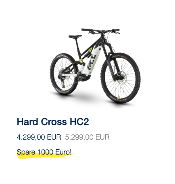Click the black bike saddle
This screenshot has width=175, height=184.
[75, 36]
